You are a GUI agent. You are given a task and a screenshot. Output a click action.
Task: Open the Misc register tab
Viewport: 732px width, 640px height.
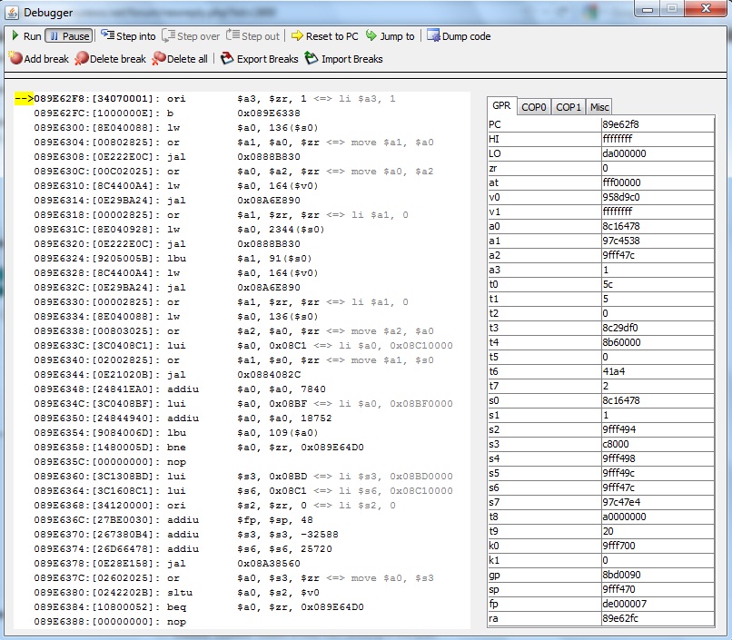[x=599, y=106]
